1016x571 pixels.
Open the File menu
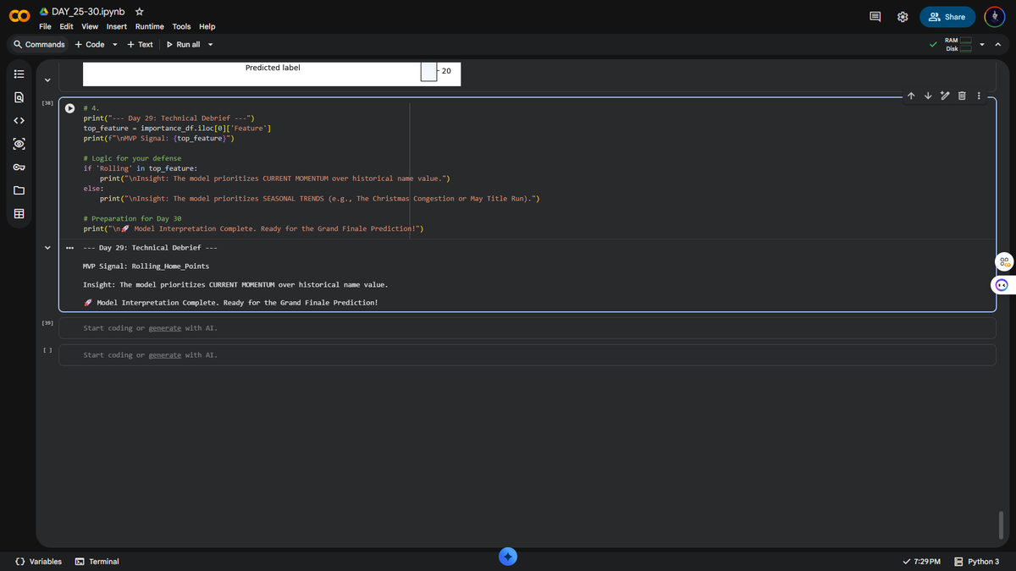[x=46, y=26]
